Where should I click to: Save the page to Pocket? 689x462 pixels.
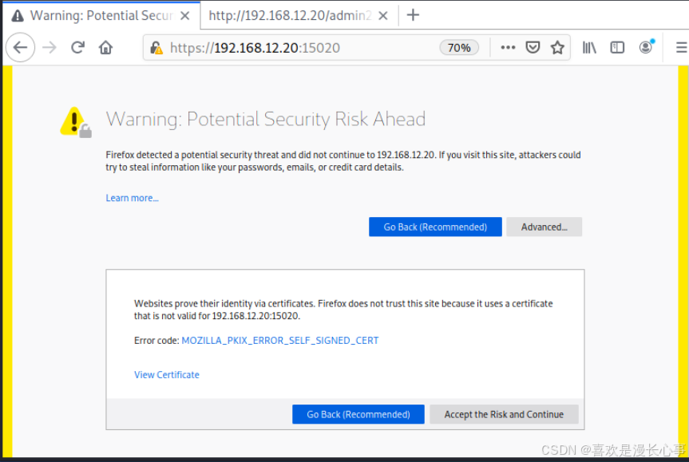(533, 47)
